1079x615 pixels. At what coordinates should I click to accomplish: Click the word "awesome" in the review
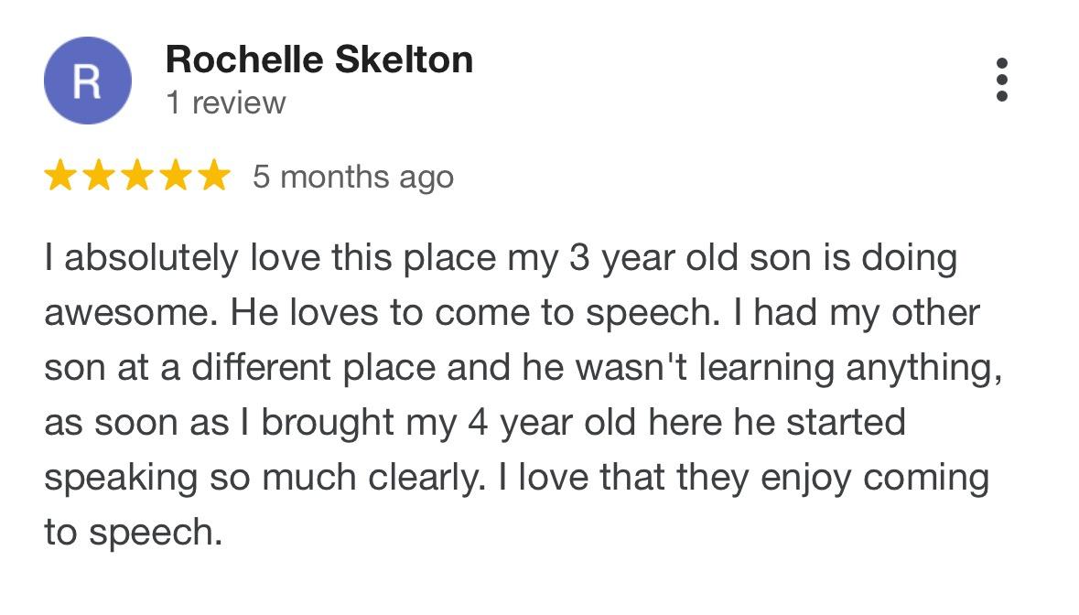(x=125, y=314)
